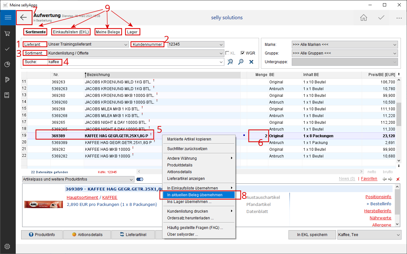Toggle the WGR checkbox

243,53
